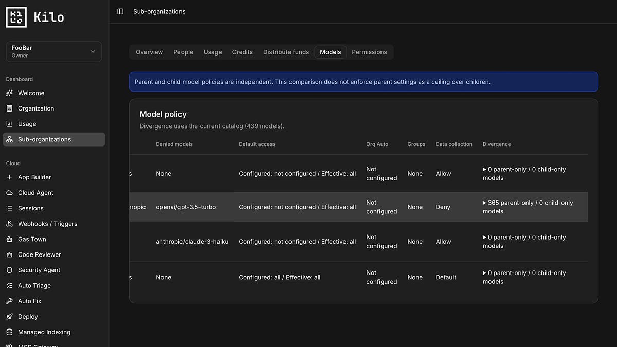Click the Configured: all / Effective: all cell
This screenshot has width=617, height=347.
click(x=280, y=277)
